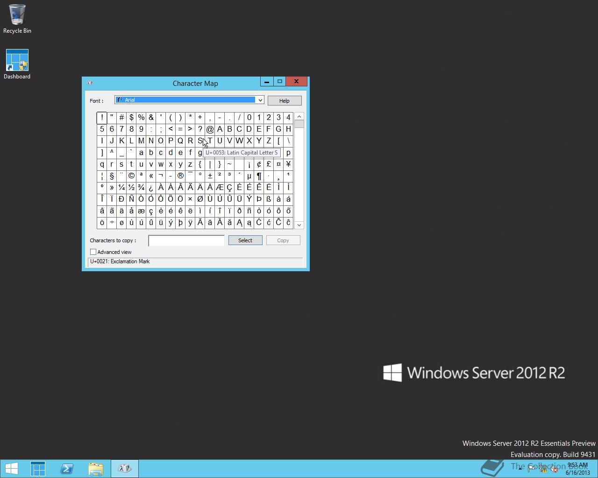Select the ß sharp s character
The image size is (598, 478).
point(269,199)
